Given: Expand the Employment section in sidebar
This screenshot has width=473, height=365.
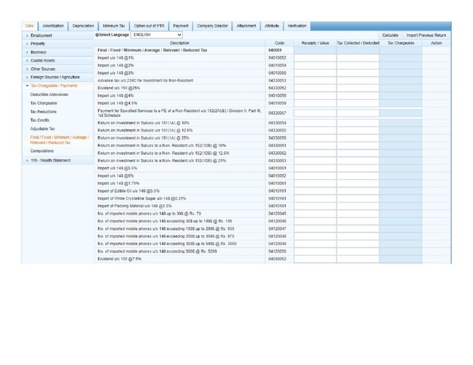Looking at the screenshot, I should point(41,36).
